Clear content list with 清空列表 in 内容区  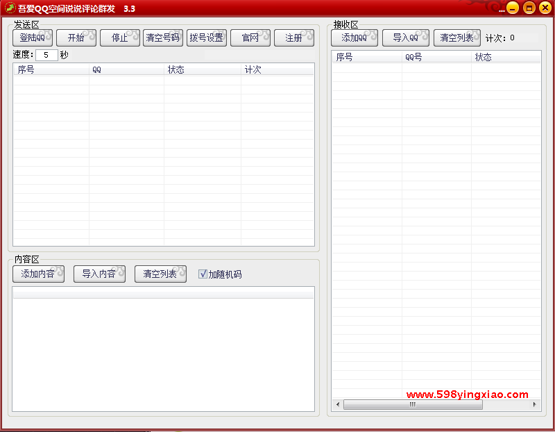coord(160,274)
